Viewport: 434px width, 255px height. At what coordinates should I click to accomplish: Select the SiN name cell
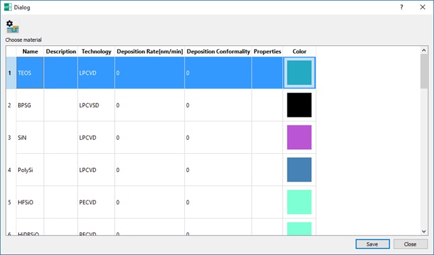(x=30, y=138)
